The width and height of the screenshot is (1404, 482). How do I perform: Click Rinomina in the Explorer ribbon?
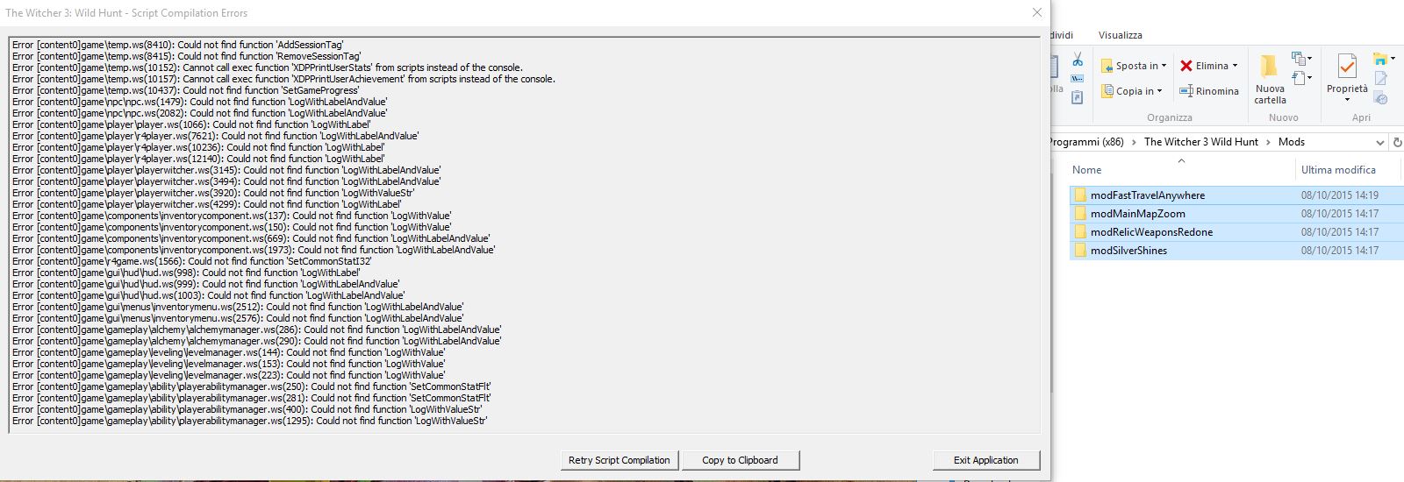(1208, 91)
